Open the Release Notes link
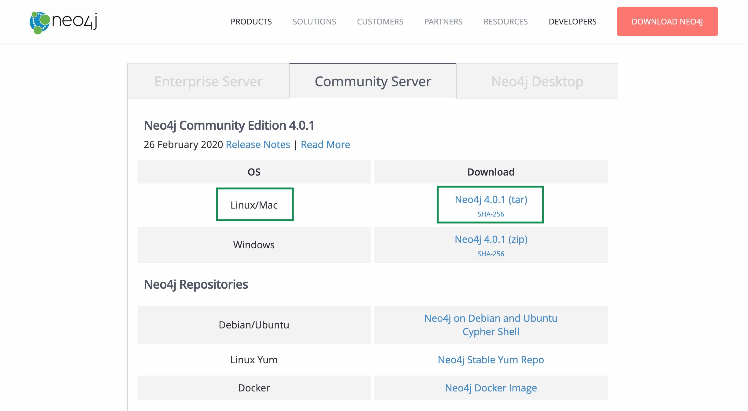 click(258, 144)
